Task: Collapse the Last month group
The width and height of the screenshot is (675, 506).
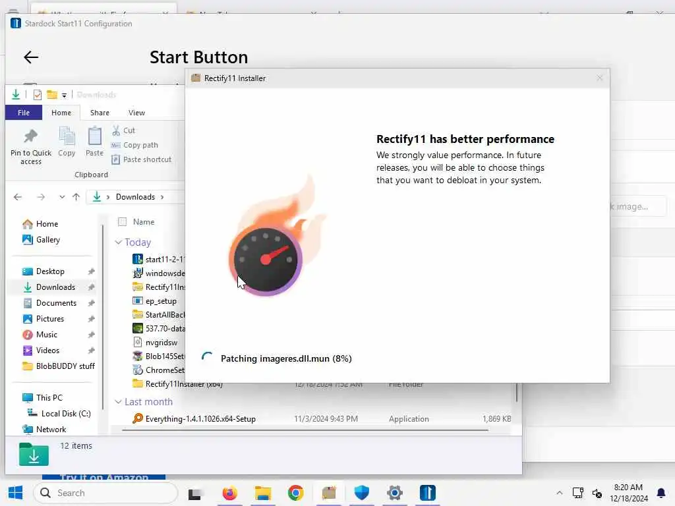Action: pyautogui.click(x=119, y=402)
